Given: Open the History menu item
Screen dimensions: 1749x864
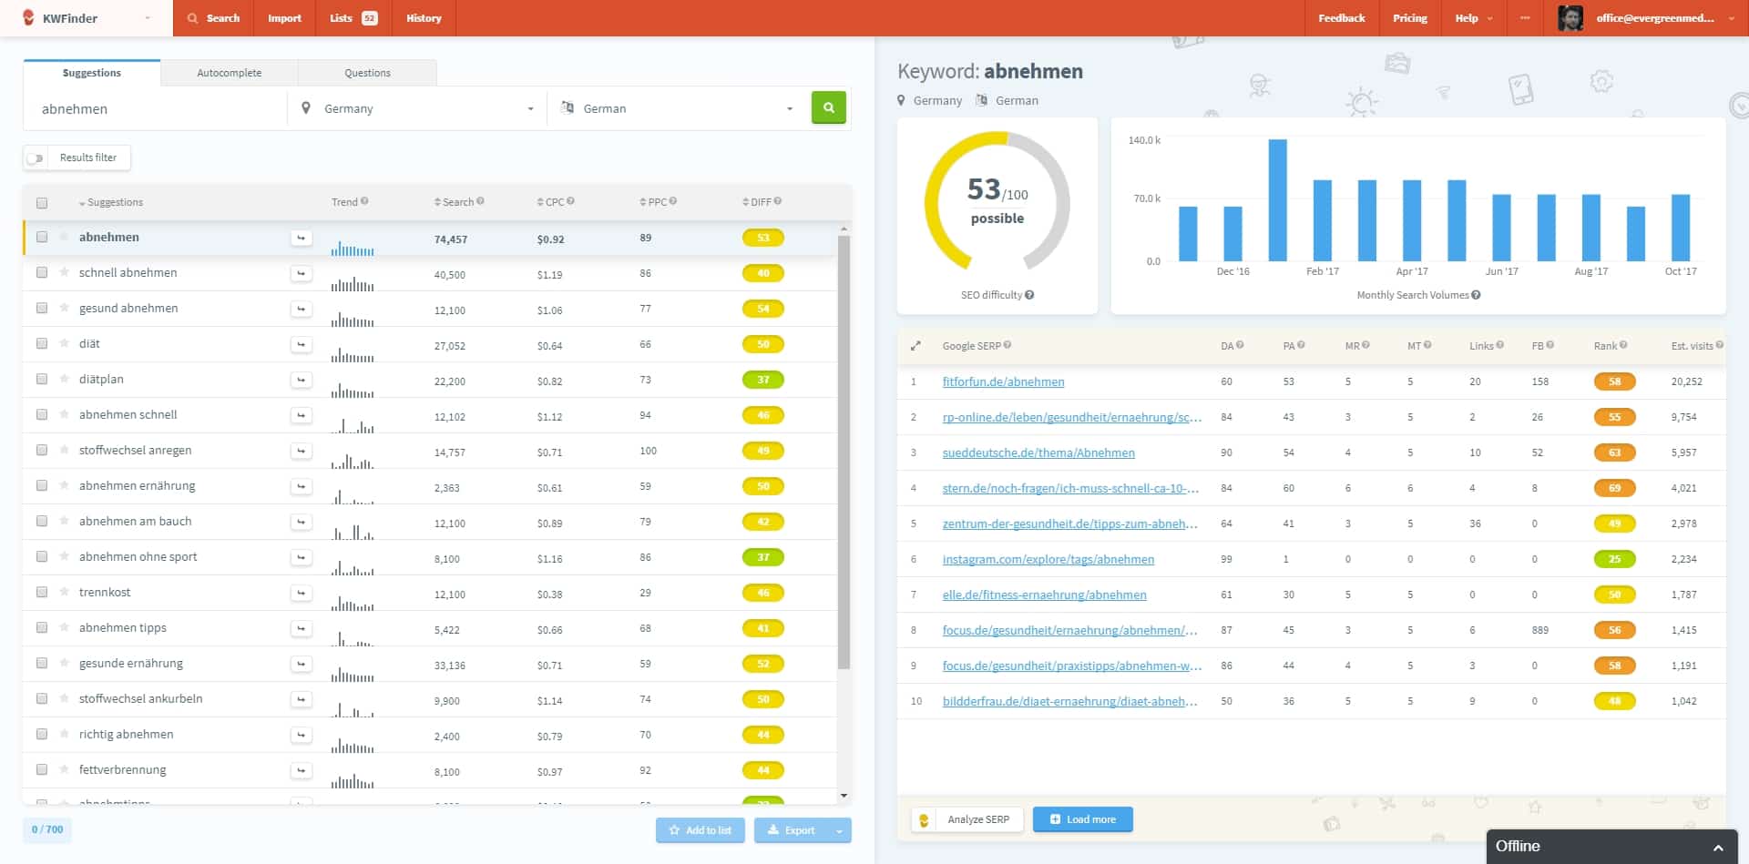Looking at the screenshot, I should pyautogui.click(x=424, y=18).
